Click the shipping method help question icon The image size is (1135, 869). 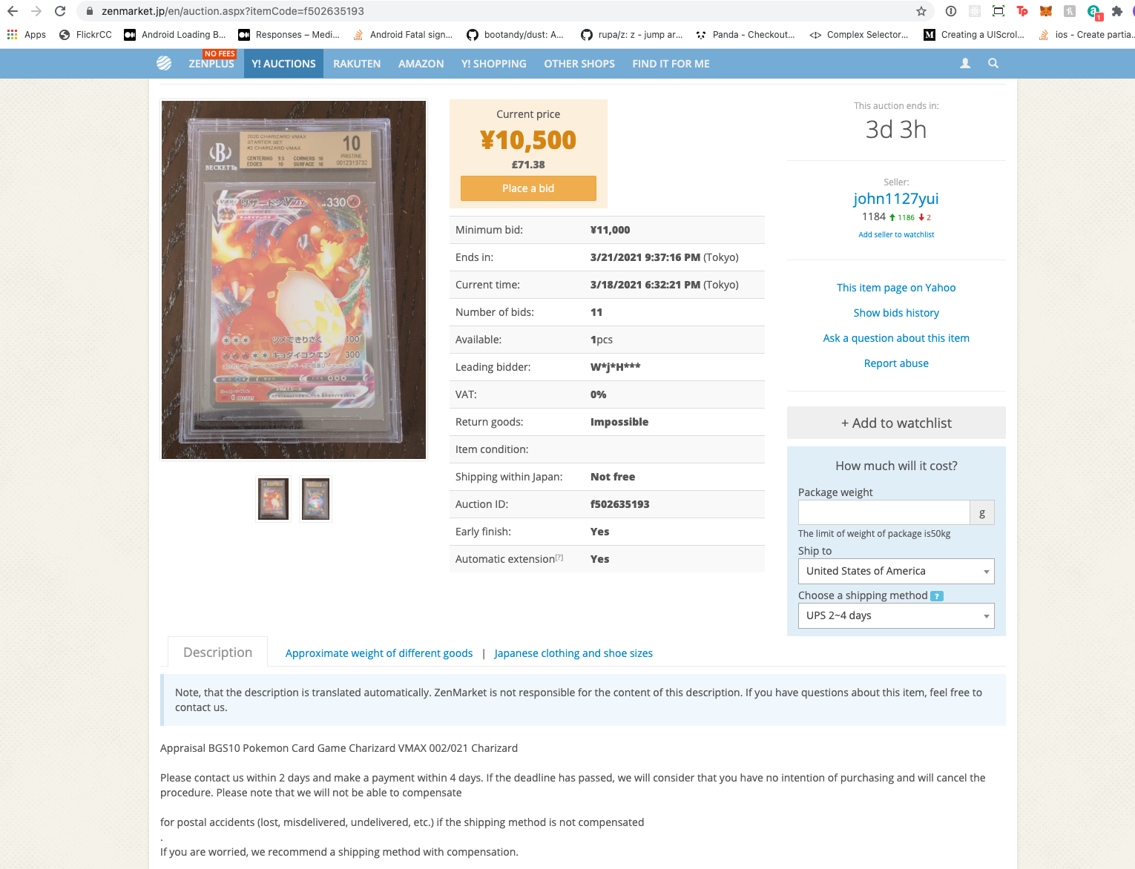937,596
